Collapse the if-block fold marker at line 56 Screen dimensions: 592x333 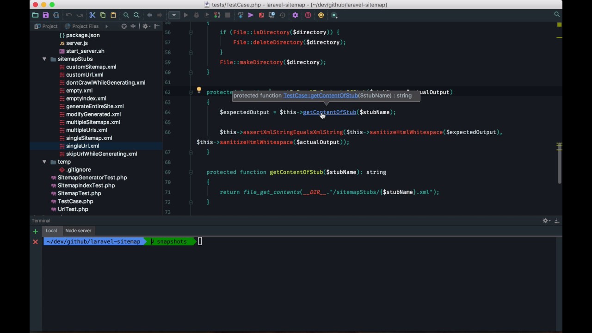(191, 32)
